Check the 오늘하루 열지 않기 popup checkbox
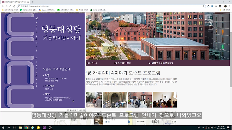This screenshot has height=130, width=232. (68, 110)
